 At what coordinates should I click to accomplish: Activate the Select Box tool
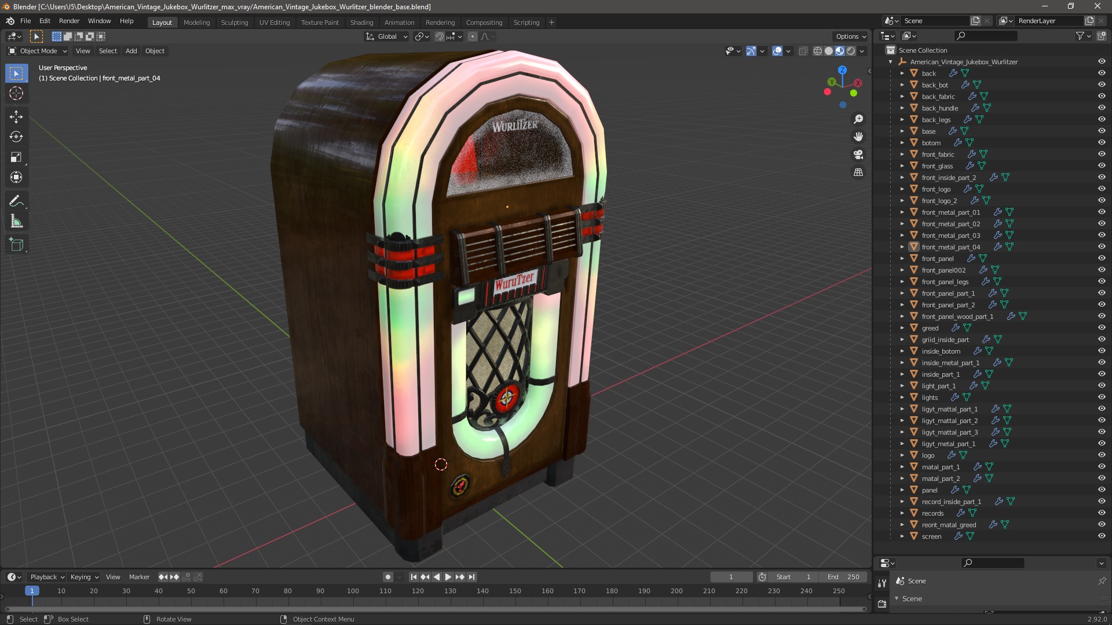tap(16, 73)
